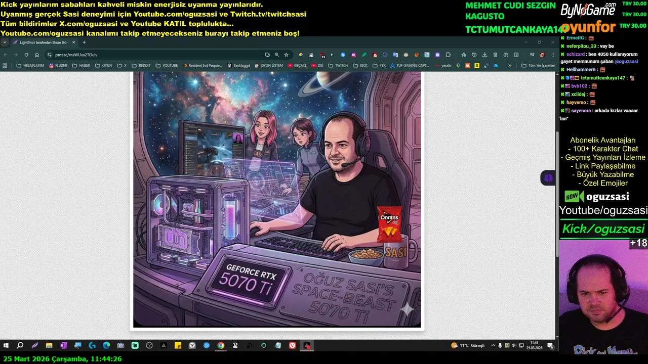648x364 pixels.
Task: Open the yeraltı bookmark
Action: [x=442, y=65]
